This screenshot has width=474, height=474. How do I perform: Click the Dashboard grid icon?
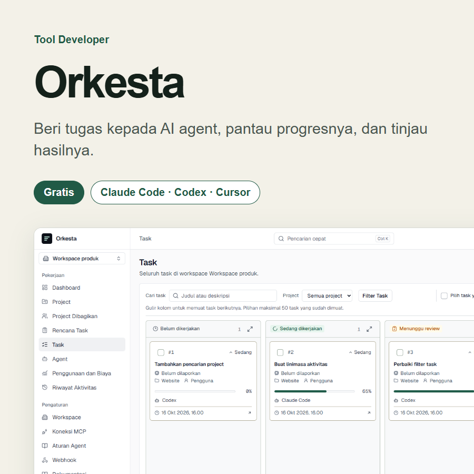(45, 288)
